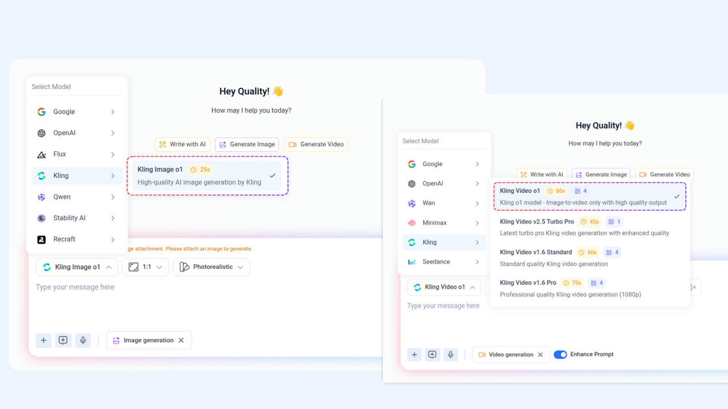Remove the Video generation tag
The height and width of the screenshot is (409, 728).
click(x=540, y=354)
